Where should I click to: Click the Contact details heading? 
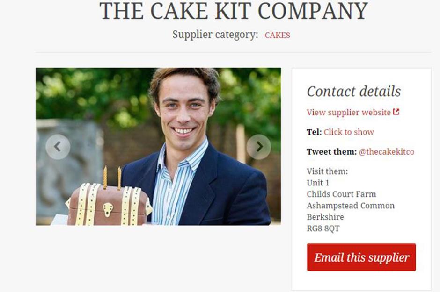tap(354, 91)
